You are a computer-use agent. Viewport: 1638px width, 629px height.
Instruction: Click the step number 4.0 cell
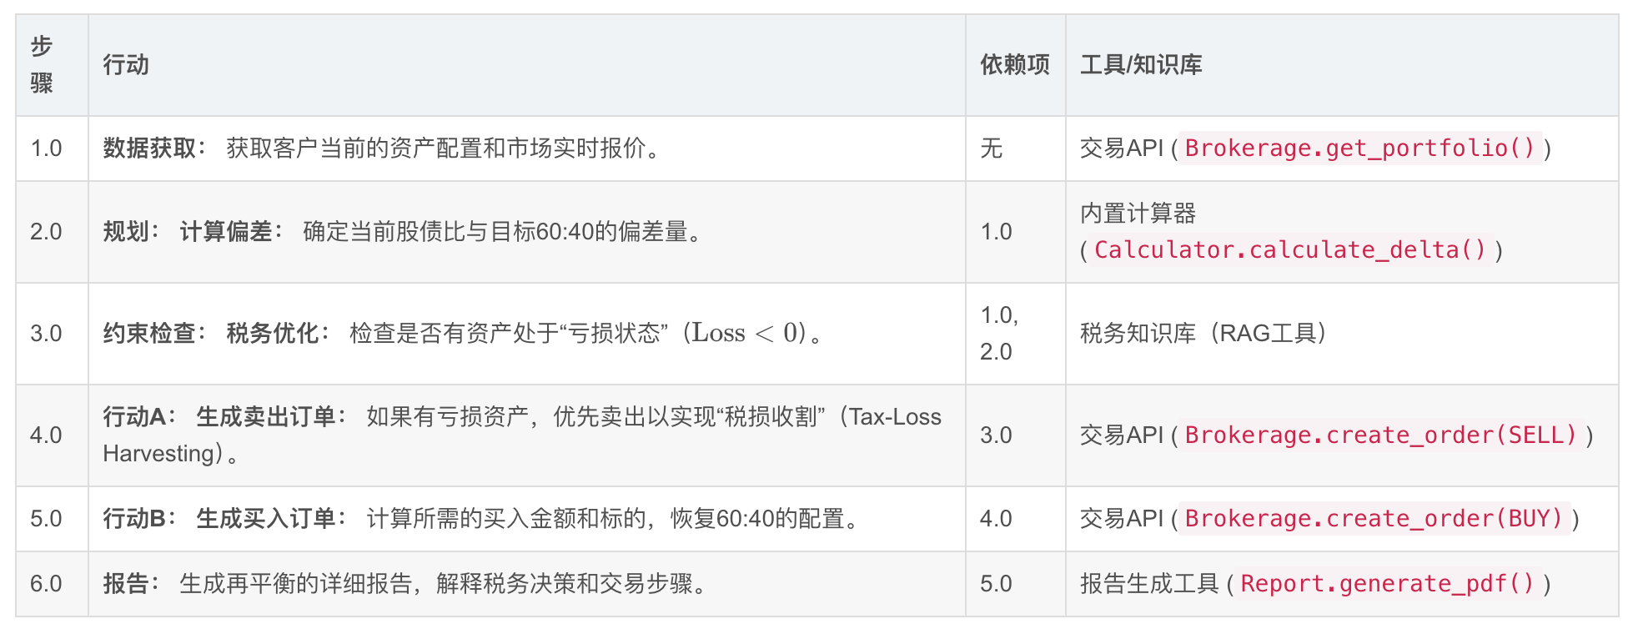click(x=46, y=435)
